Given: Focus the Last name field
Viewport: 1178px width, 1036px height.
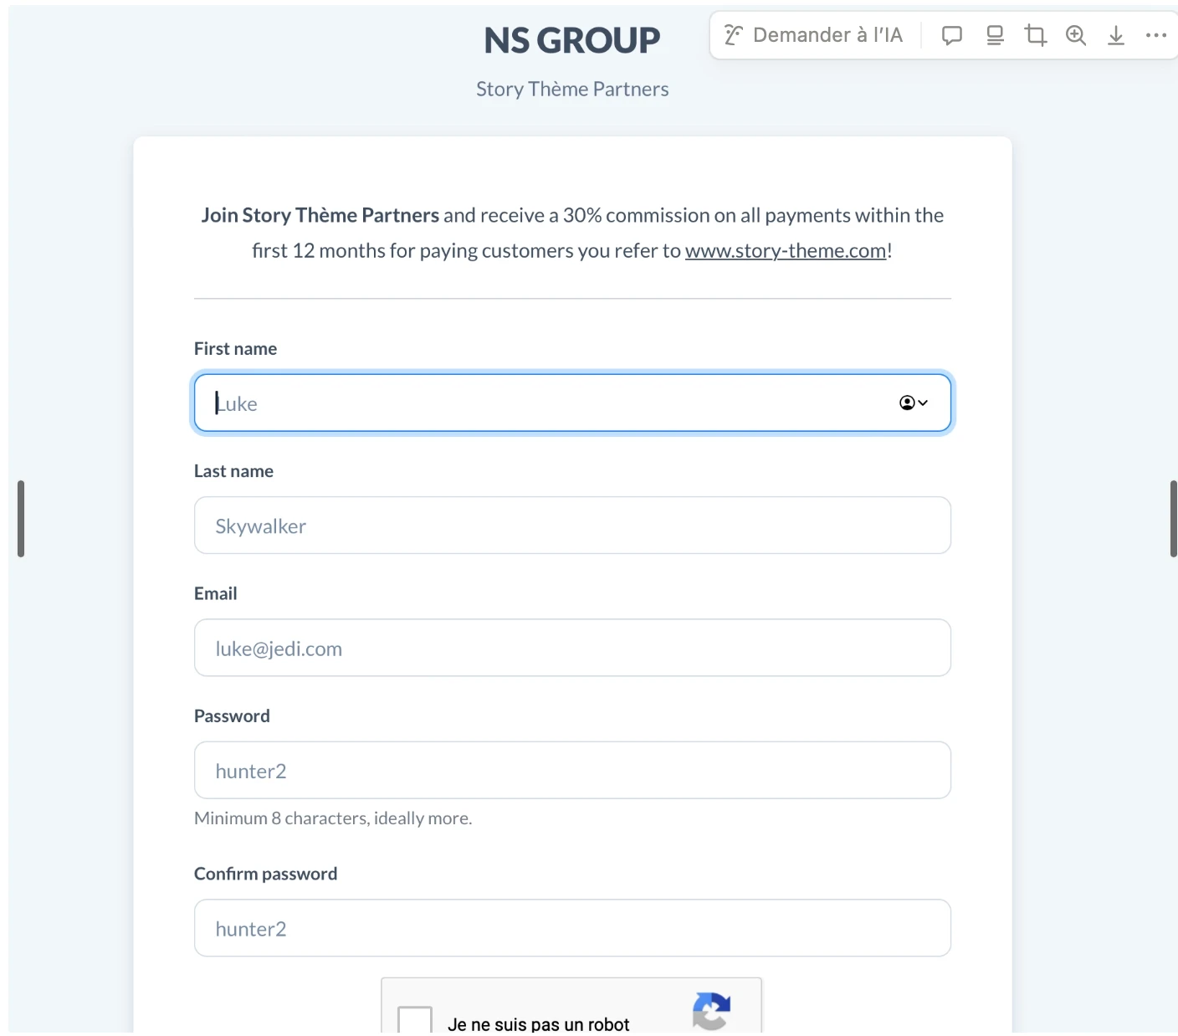Looking at the screenshot, I should point(572,526).
